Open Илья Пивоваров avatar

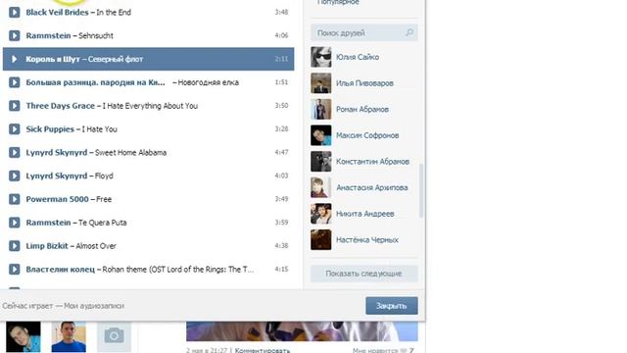click(321, 83)
